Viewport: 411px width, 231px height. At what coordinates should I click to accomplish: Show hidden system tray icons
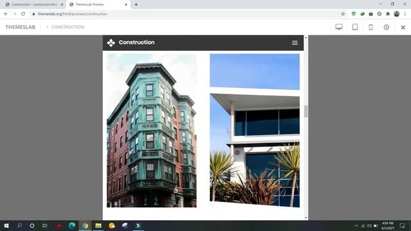click(356, 225)
